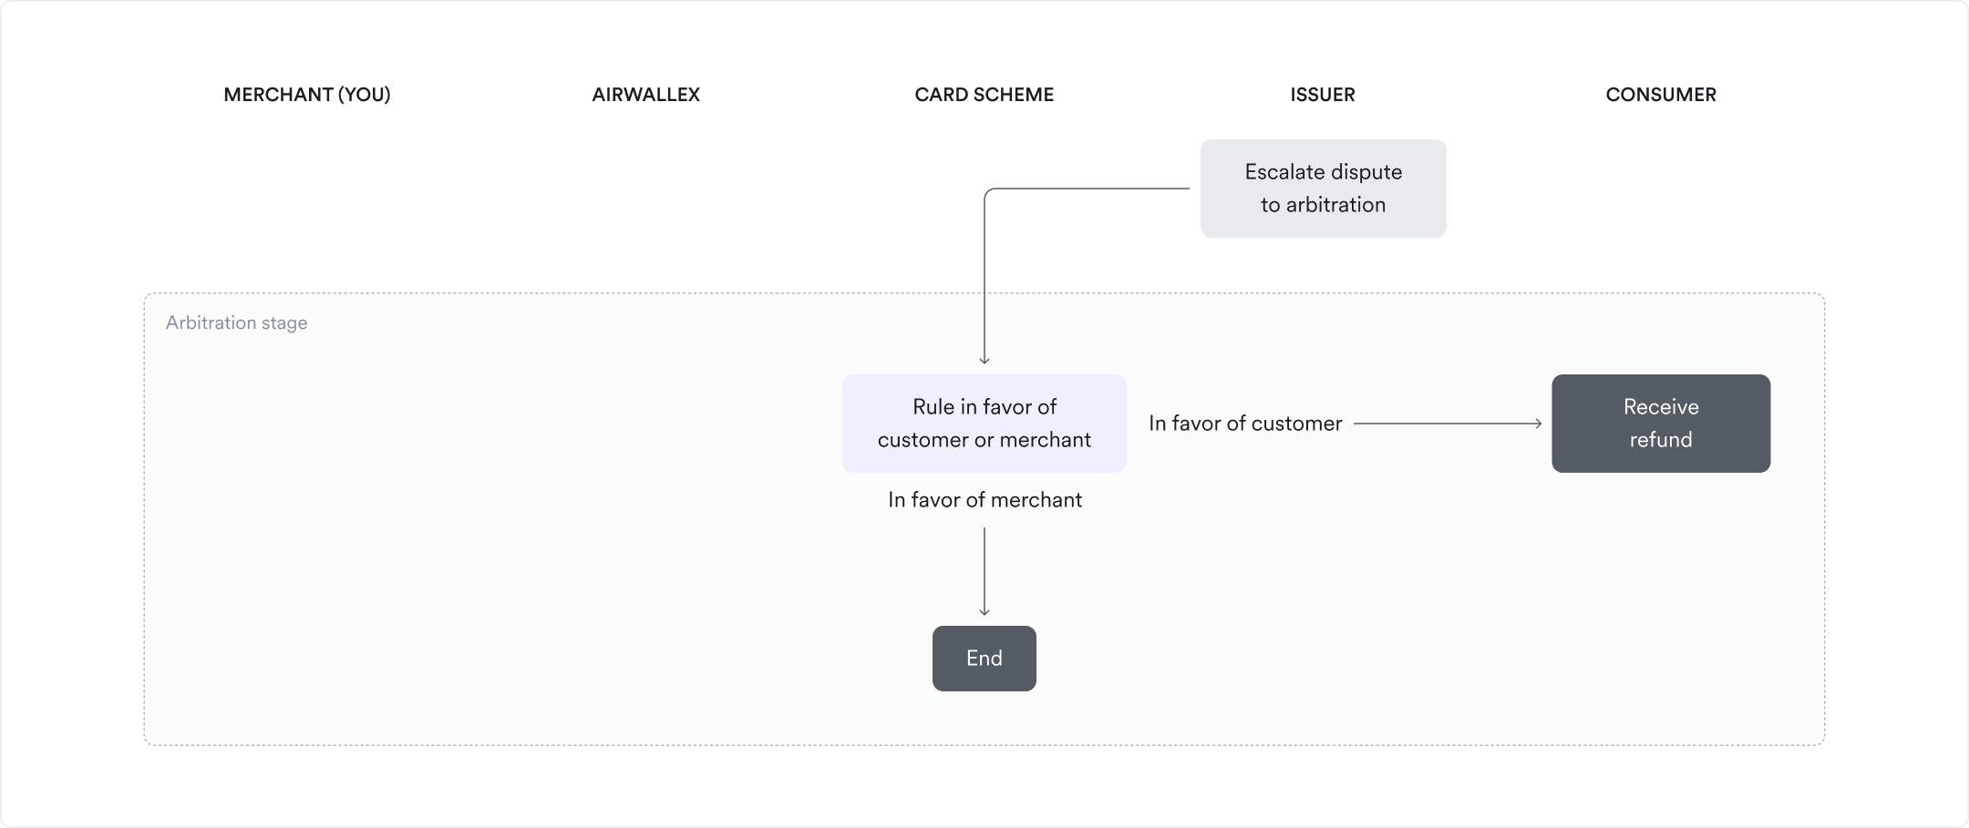
Task: Click inside the Arbitration stage region background
Action: click(x=456, y=592)
